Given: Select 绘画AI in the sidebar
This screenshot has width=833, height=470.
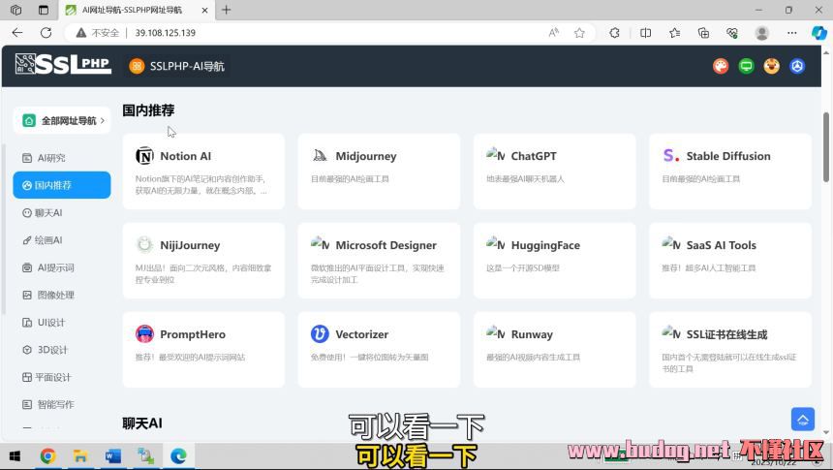Looking at the screenshot, I should point(48,240).
